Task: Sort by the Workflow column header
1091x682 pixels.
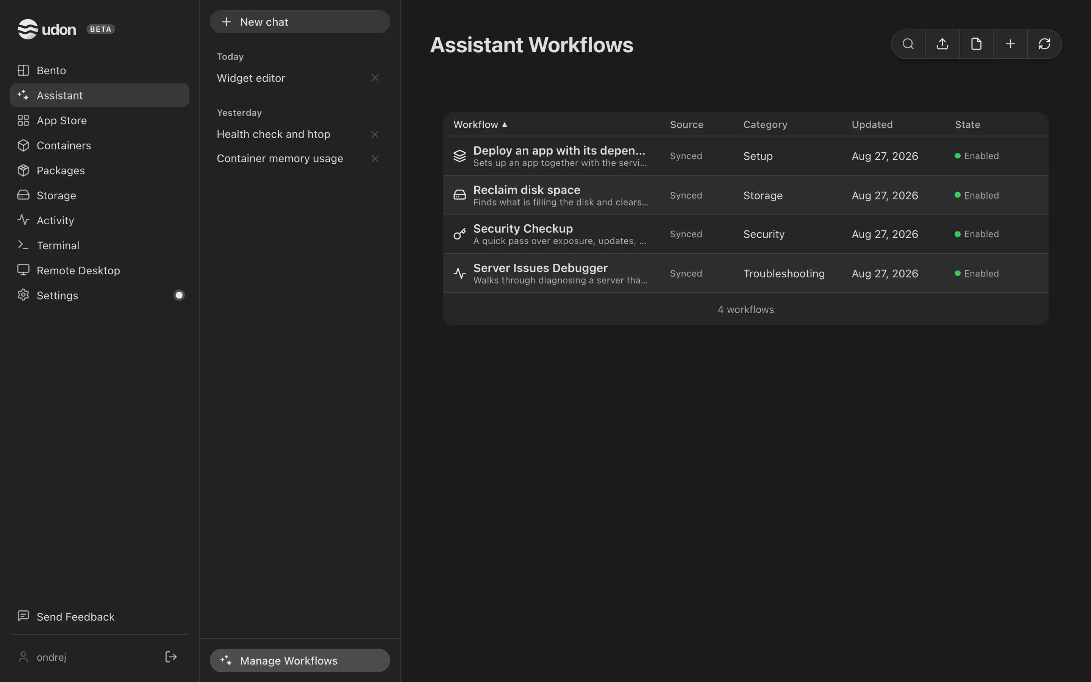Action: pyautogui.click(x=480, y=125)
